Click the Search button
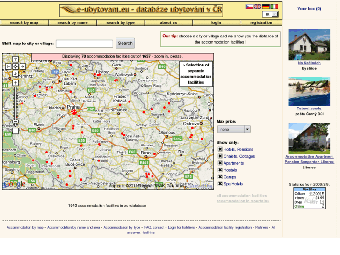 point(125,43)
